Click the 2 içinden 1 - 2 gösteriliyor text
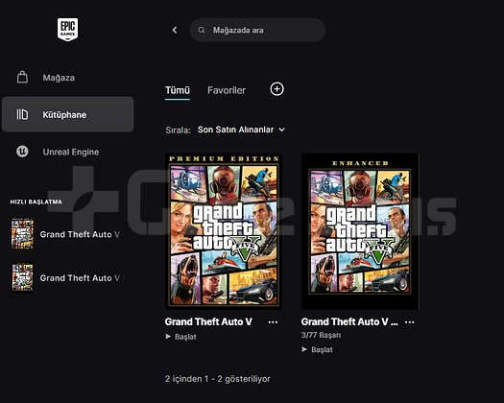 tap(218, 379)
